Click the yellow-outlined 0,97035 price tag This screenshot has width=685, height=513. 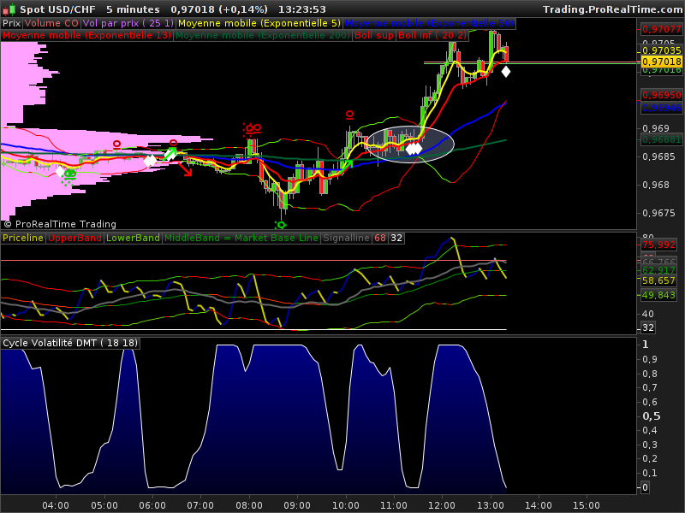(x=661, y=50)
